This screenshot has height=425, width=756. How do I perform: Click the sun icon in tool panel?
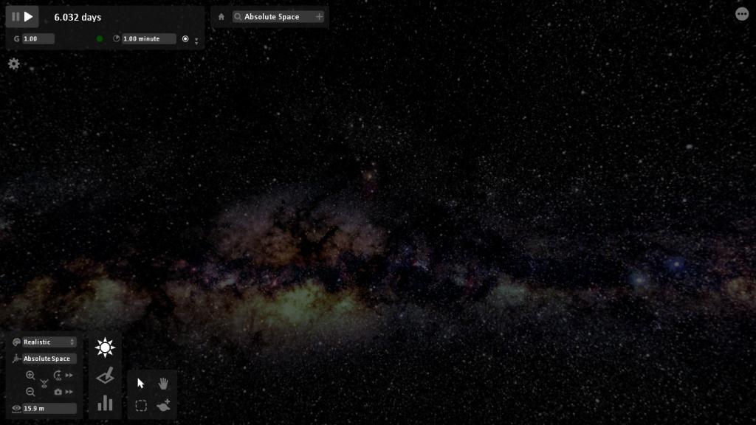(105, 348)
